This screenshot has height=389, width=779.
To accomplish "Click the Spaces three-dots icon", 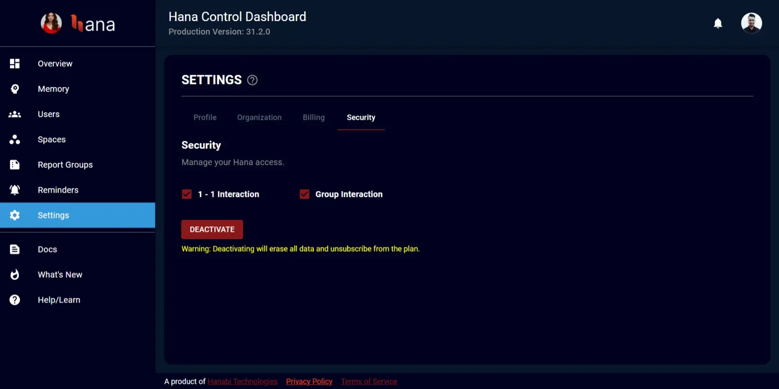I will (x=15, y=139).
